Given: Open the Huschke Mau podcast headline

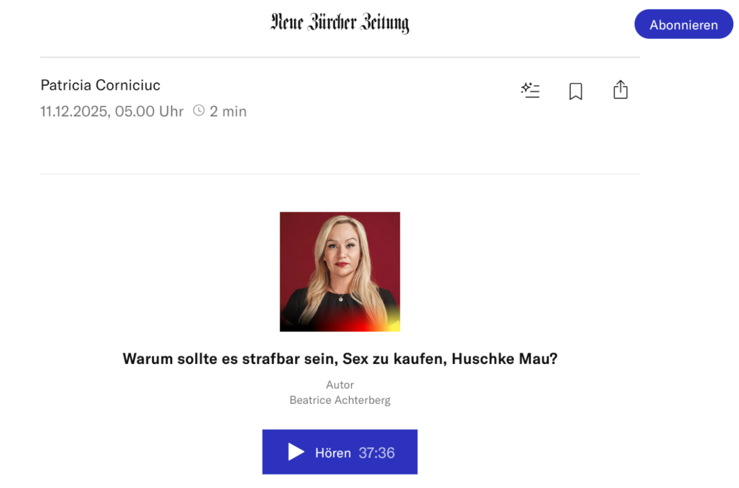Looking at the screenshot, I should pyautogui.click(x=340, y=359).
